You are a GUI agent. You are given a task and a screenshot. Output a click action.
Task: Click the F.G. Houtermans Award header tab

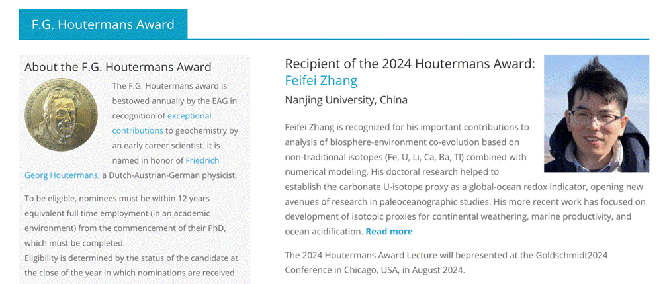(x=103, y=25)
